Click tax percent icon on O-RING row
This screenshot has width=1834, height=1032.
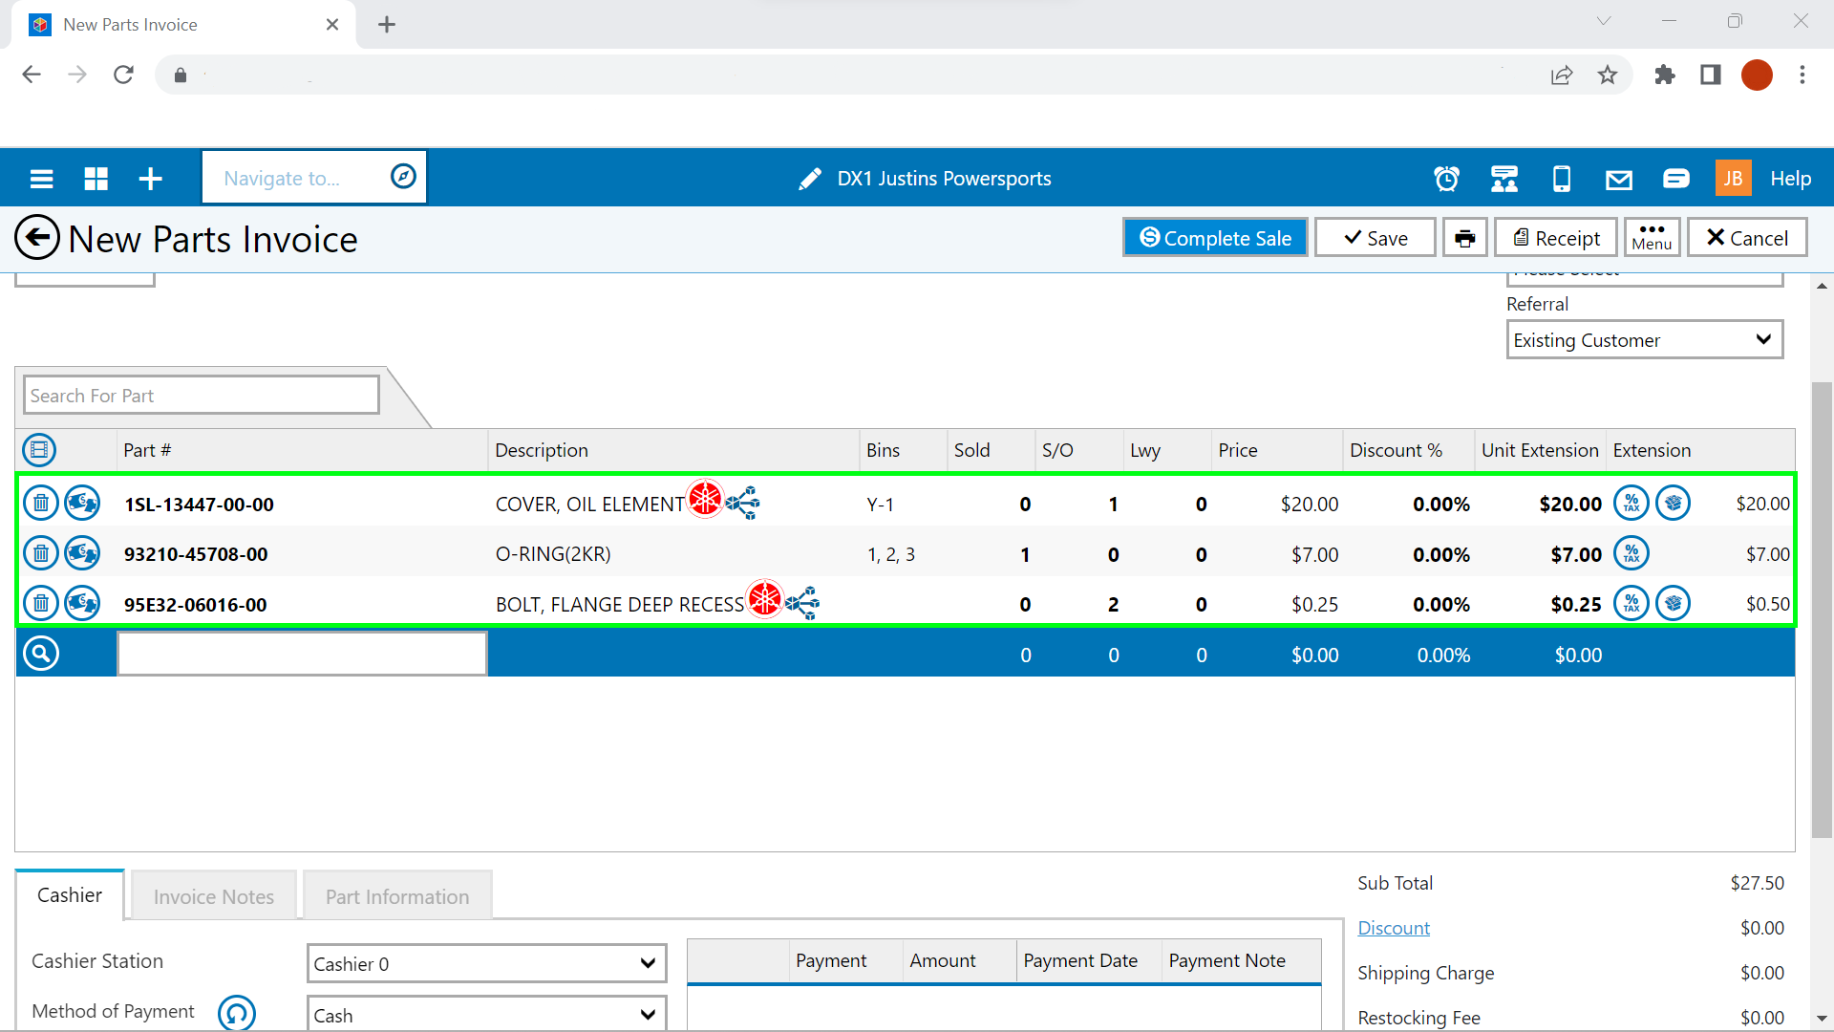coord(1631,553)
